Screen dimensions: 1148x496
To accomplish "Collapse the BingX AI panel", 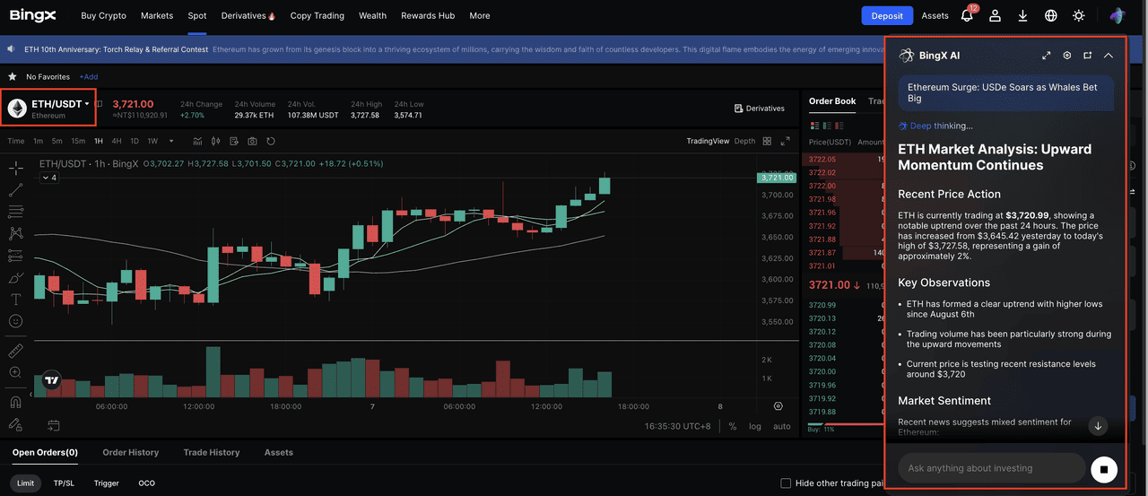I will tap(1109, 56).
